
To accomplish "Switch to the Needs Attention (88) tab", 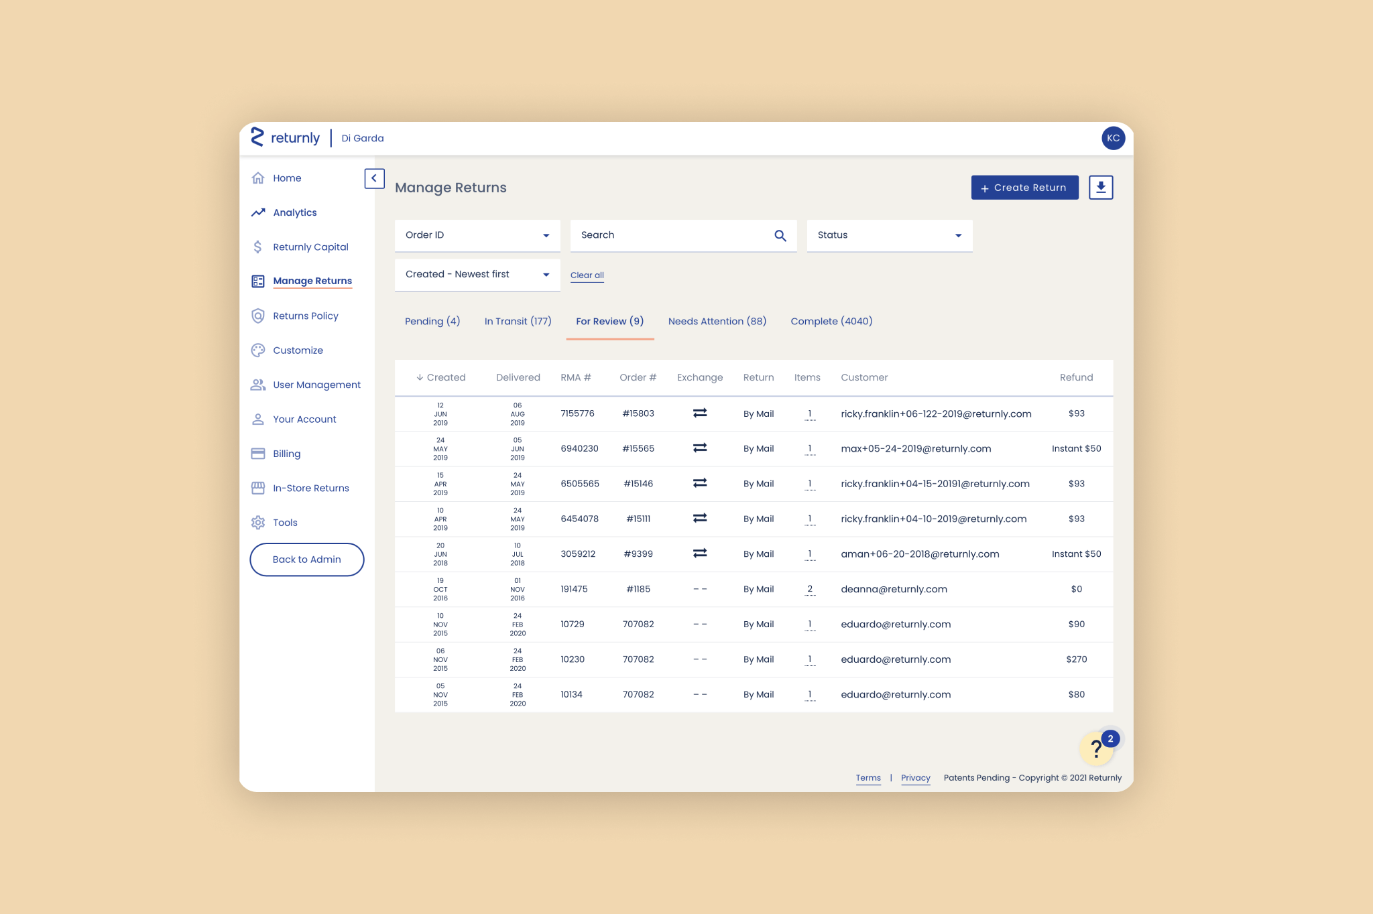I will tap(717, 322).
